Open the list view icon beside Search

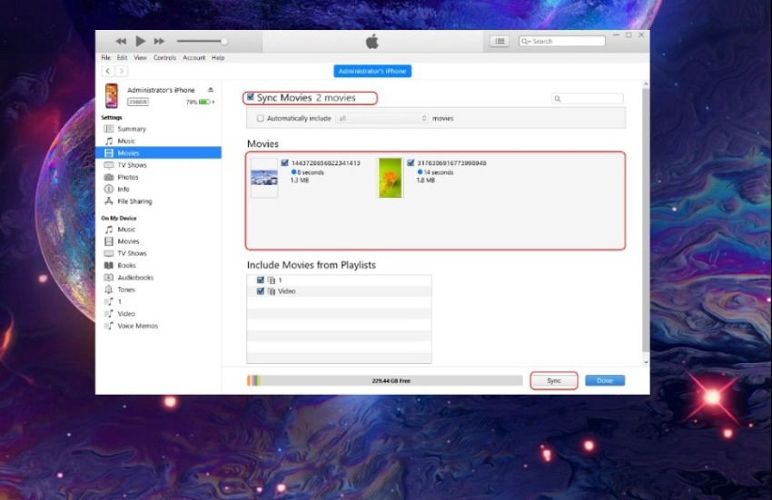[500, 42]
